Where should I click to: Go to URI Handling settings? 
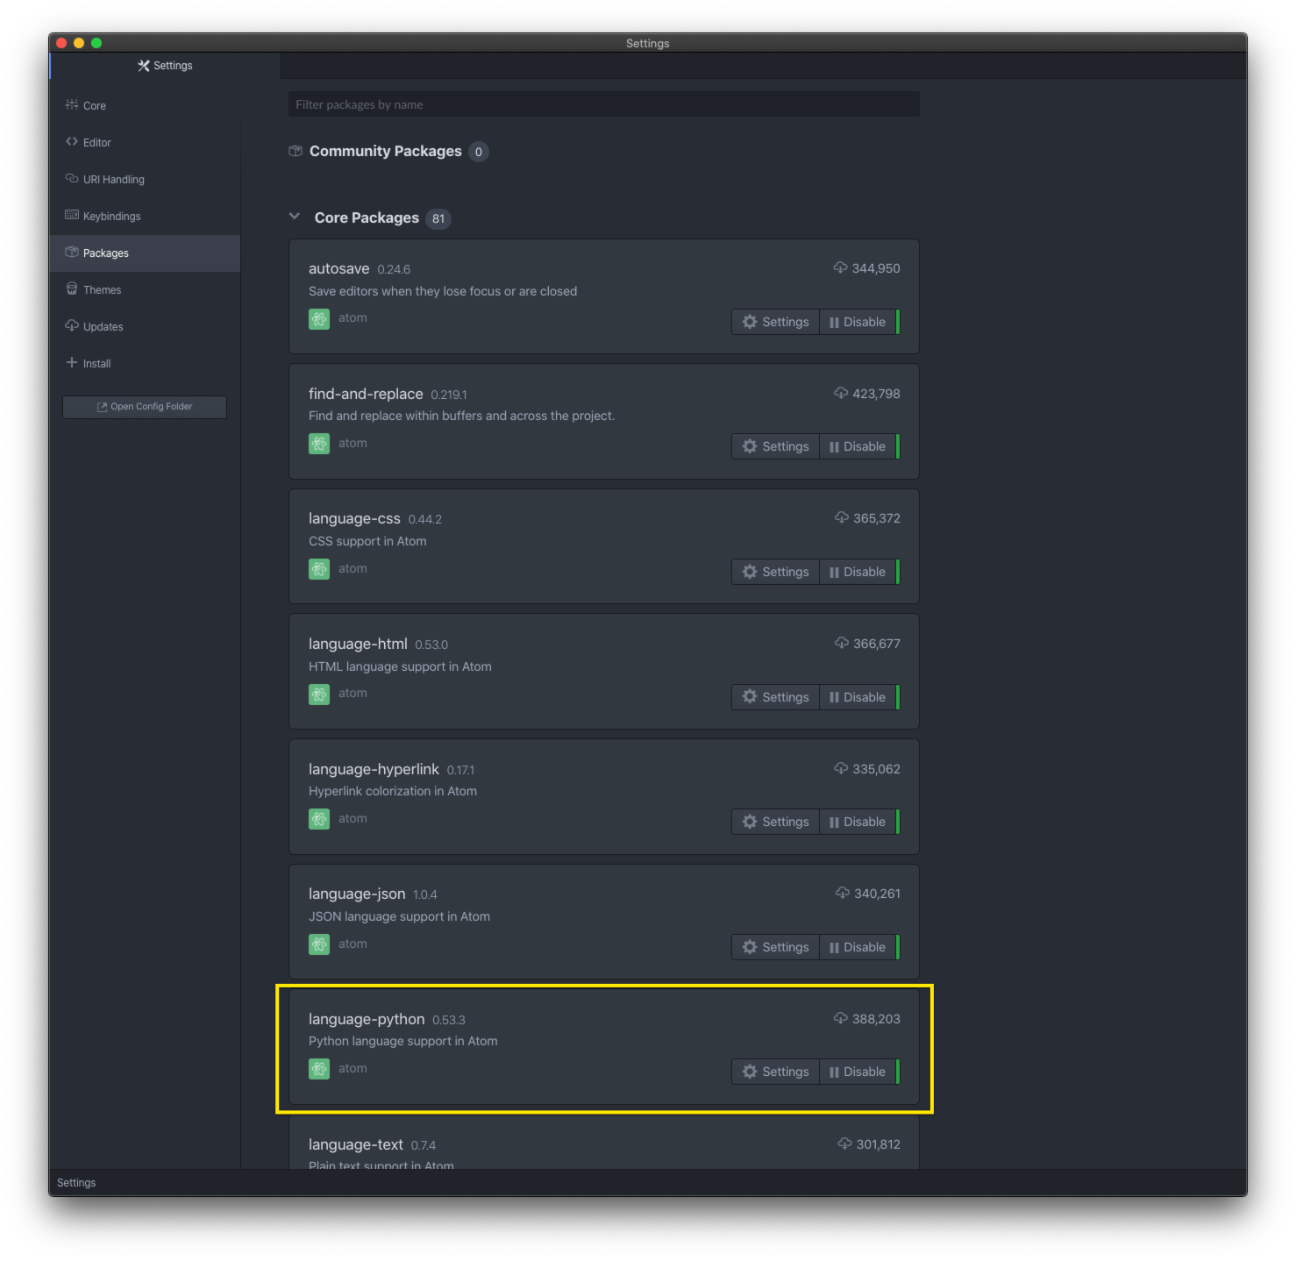coord(145,179)
